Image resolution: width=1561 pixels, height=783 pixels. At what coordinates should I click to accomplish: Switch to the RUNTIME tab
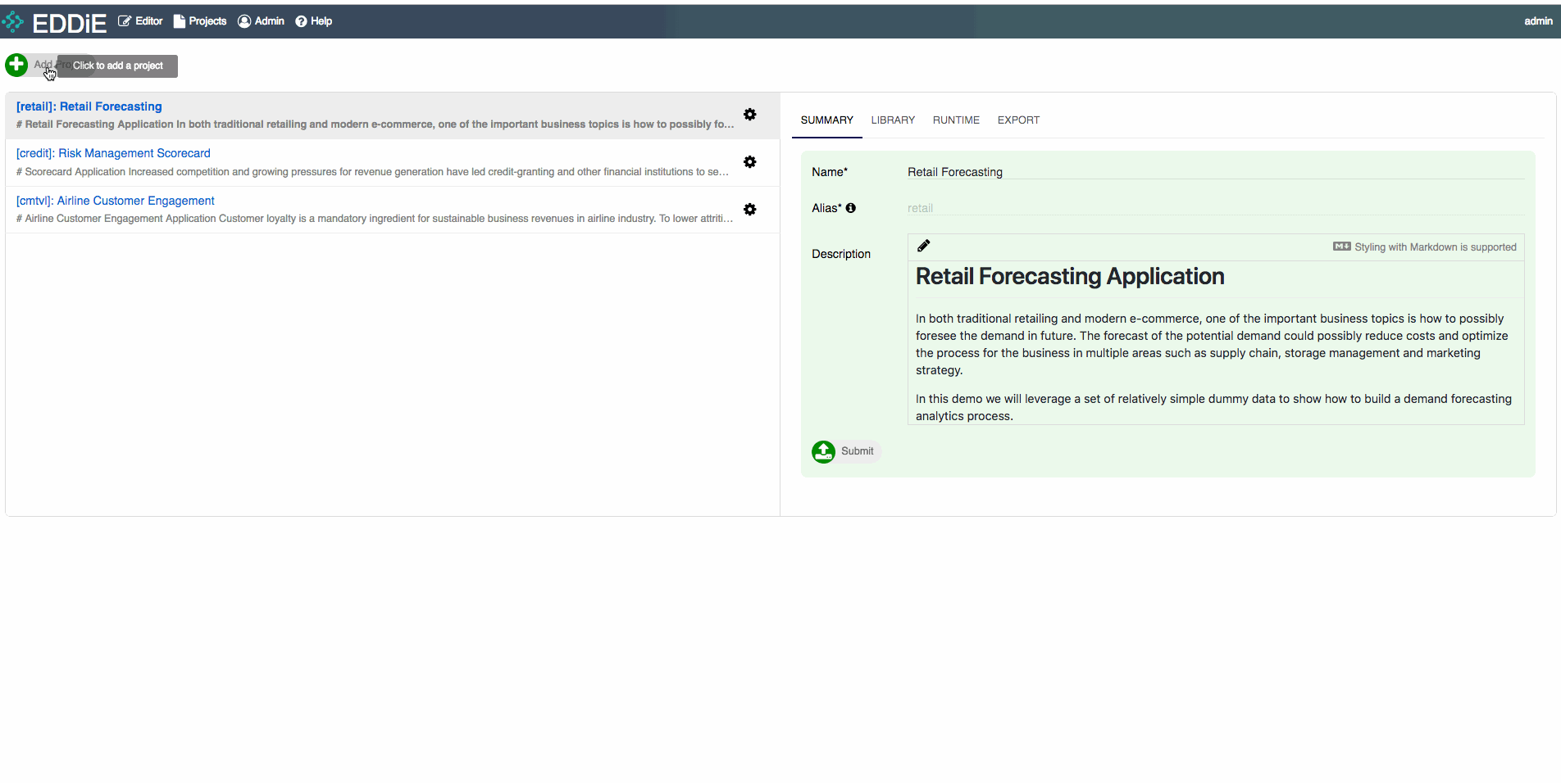point(955,120)
